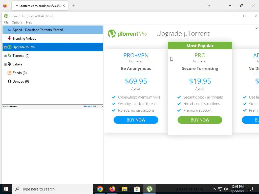The height and width of the screenshot is (194, 259).
Task: Select the Labels sidebar row
Action: [53, 64]
